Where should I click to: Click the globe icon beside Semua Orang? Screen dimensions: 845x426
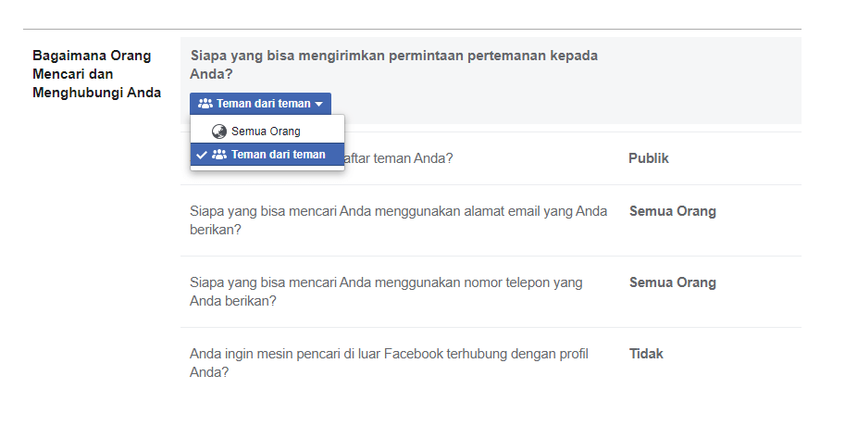[x=219, y=131]
